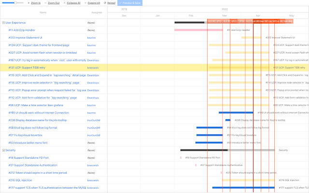
Task: Open issue #114 Improve node selector
Action: tap(44, 83)
